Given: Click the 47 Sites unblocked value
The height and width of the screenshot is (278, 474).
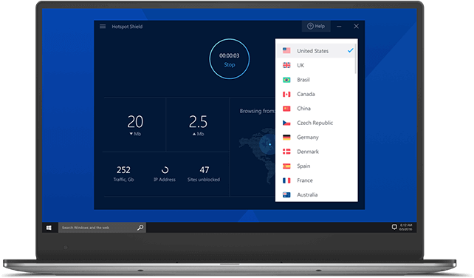Looking at the screenshot, I should [x=204, y=170].
